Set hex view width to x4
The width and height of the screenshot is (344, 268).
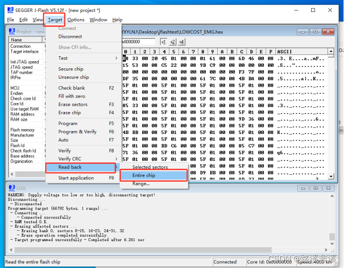pyautogui.click(x=181, y=42)
